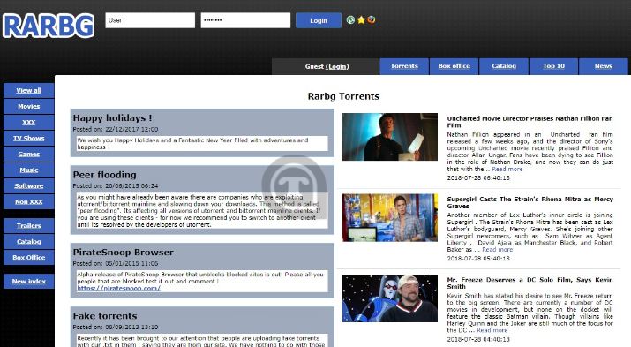
Task: Open the Uncharted movie article thumbnail
Action: point(390,137)
